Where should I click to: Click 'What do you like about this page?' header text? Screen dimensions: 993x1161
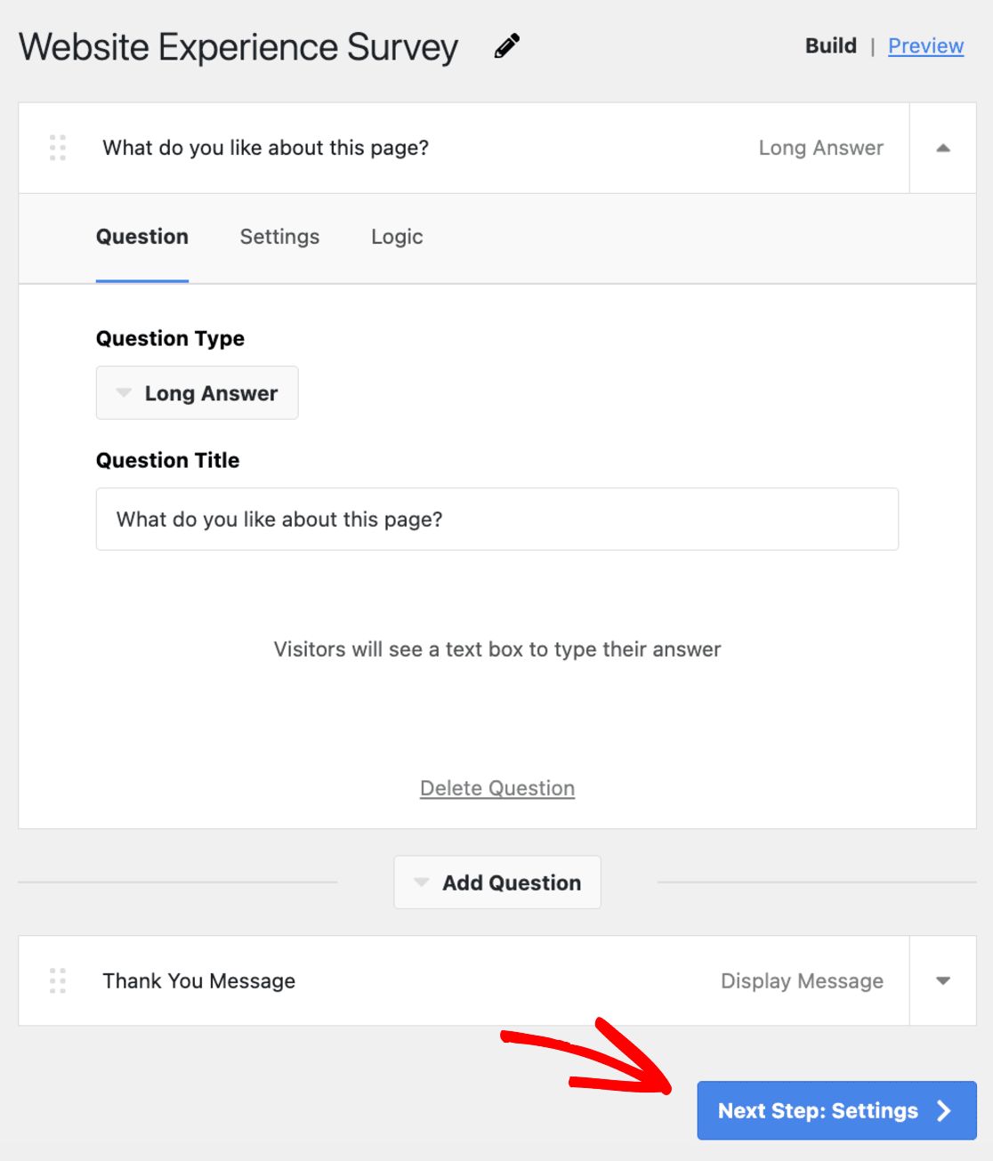pyautogui.click(x=266, y=148)
